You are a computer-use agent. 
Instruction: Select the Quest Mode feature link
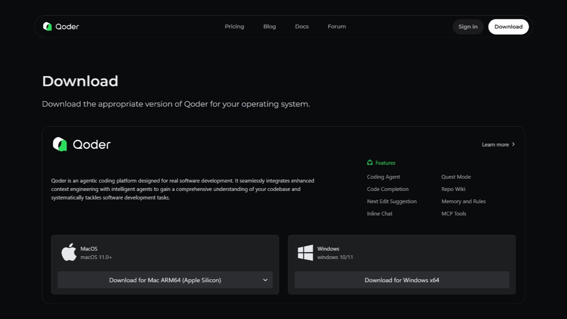pos(456,177)
